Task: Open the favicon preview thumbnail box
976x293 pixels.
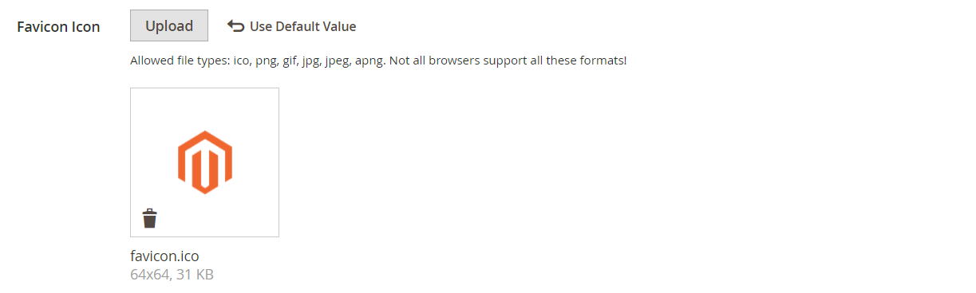Action: pyautogui.click(x=204, y=162)
